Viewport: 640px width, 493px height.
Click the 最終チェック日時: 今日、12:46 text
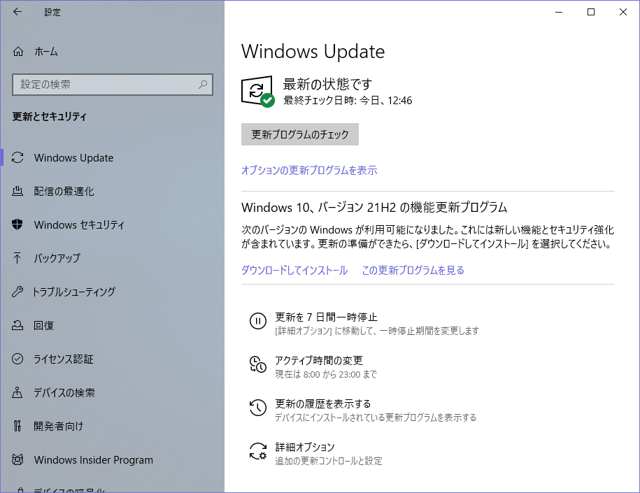348,101
